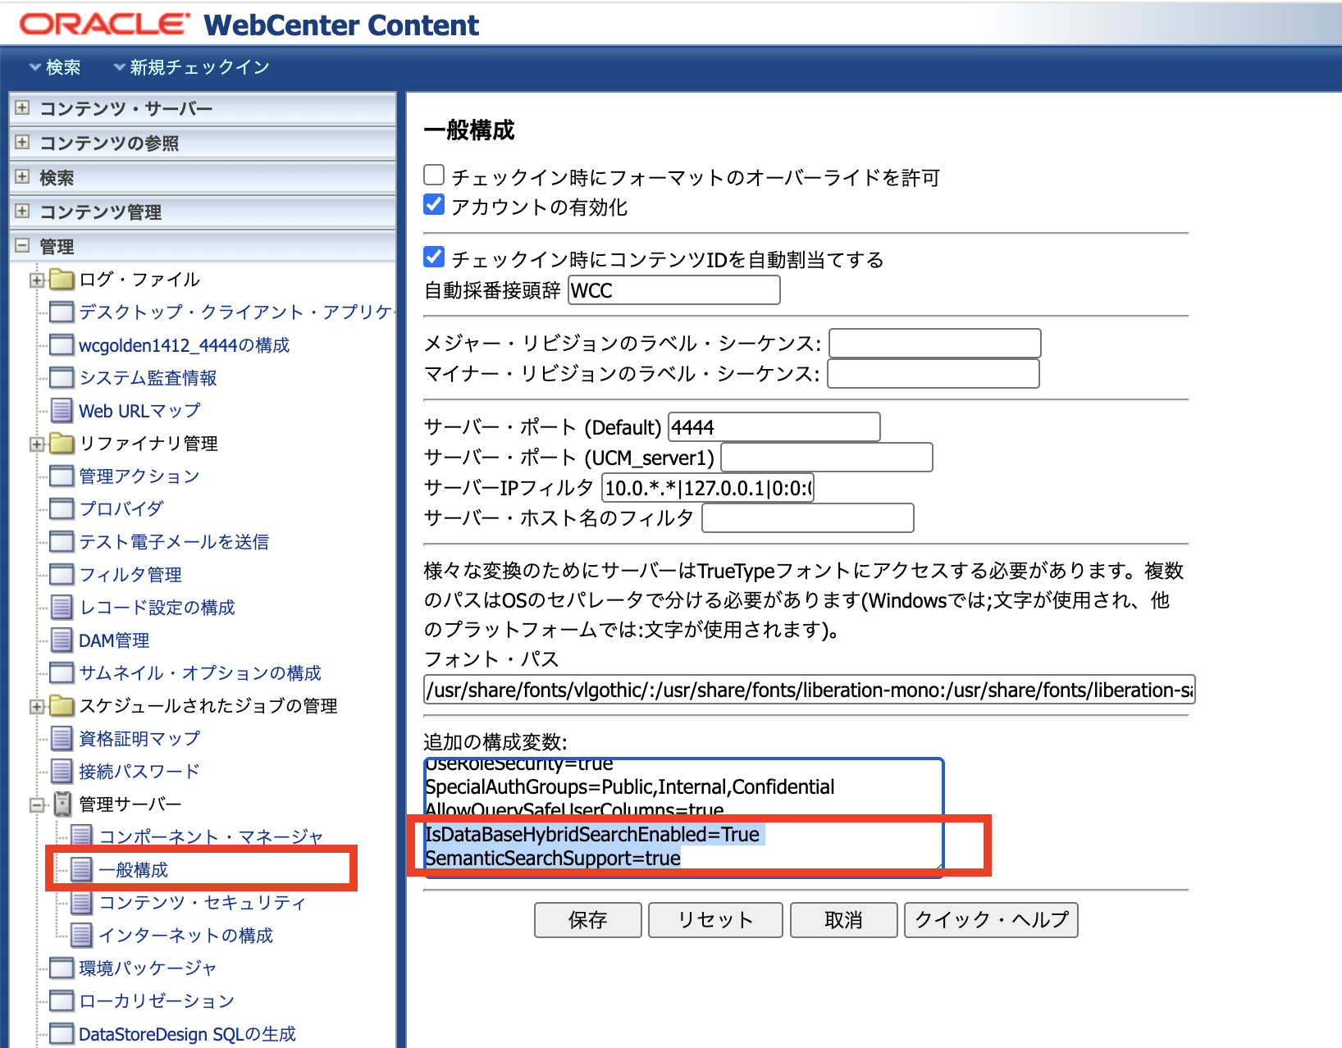Click the フィルタ管理 icon
Screen dimensions: 1342x1048
tap(62, 575)
